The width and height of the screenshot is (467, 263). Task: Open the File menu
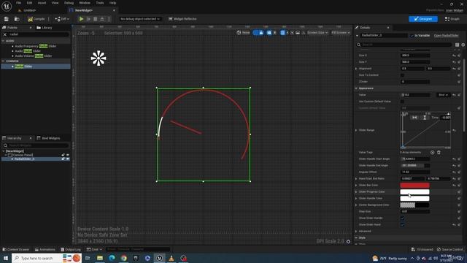coord(18,3)
